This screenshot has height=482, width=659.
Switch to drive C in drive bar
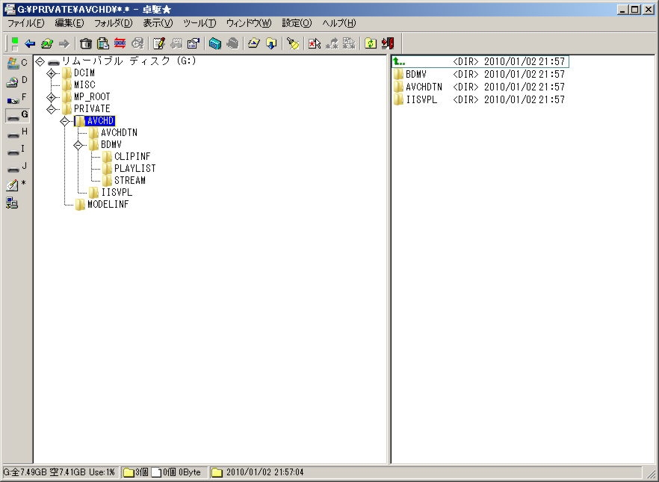coord(16,63)
